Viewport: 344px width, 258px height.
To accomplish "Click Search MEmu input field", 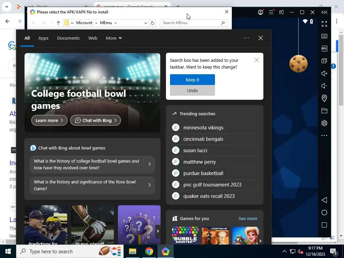I will [194, 23].
